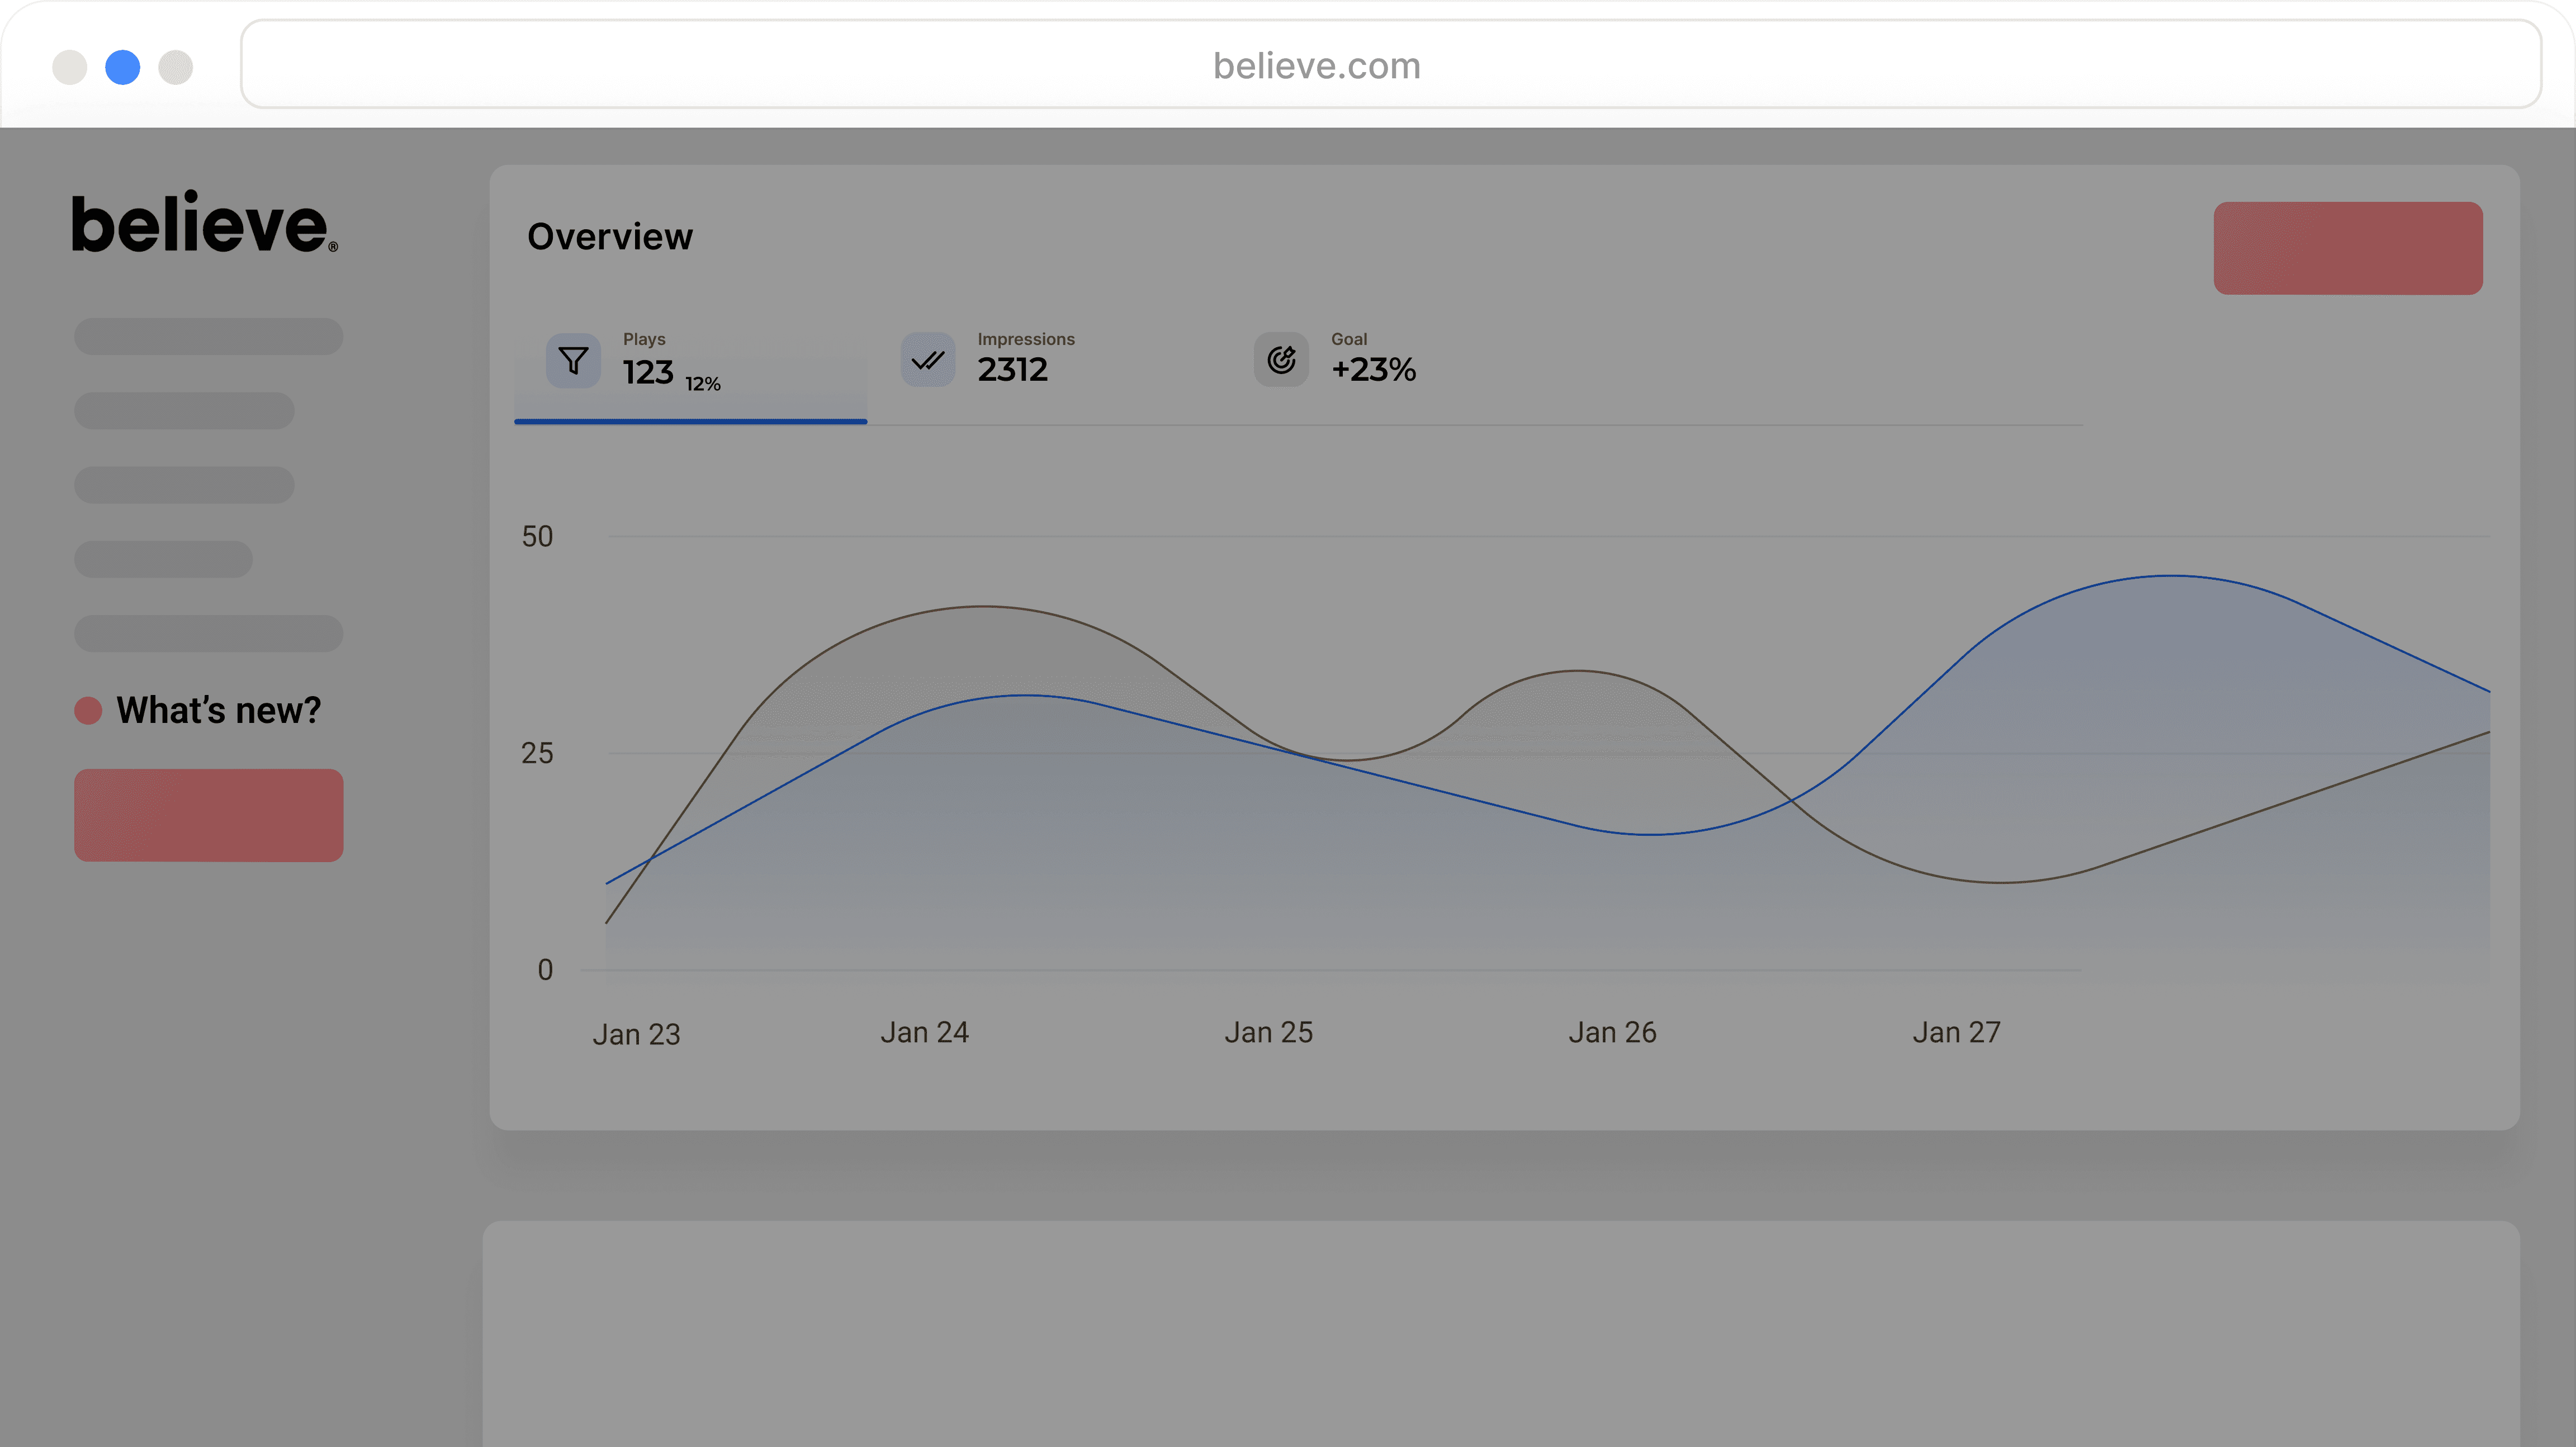The width and height of the screenshot is (2576, 1447).
Task: Click the Jan 25 axis label
Action: coord(1268,1032)
